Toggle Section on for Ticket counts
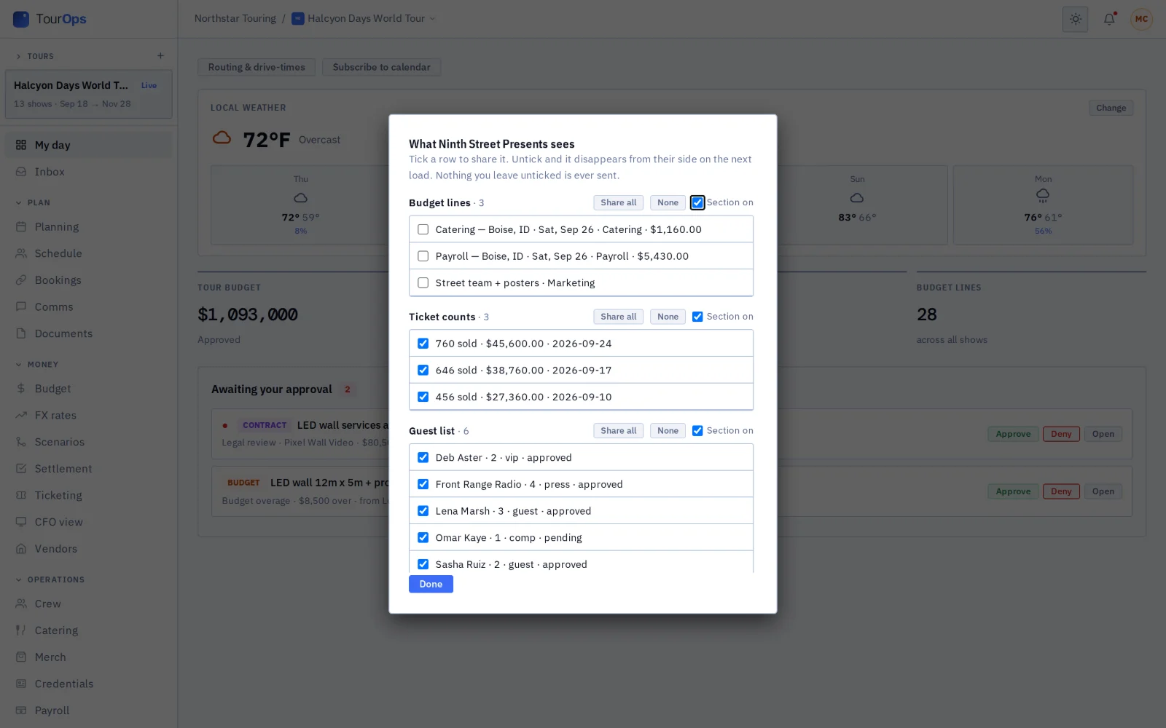1166x728 pixels. click(x=697, y=317)
